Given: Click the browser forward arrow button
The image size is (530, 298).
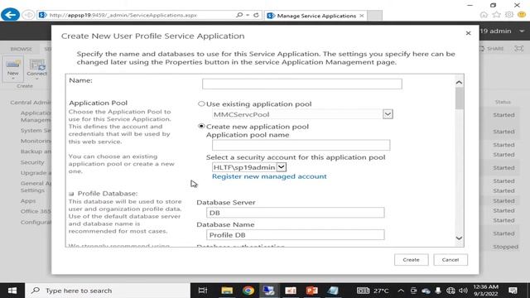Looking at the screenshot, I should (28, 15).
